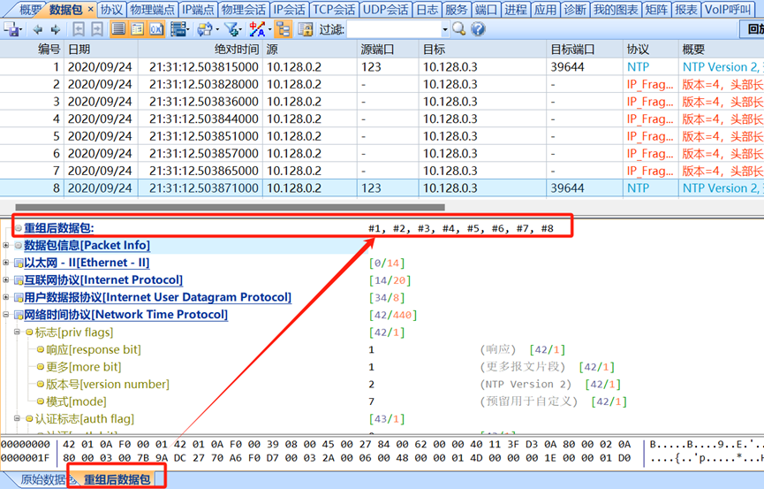Collapse the 网络时间协议 Network Time Protocol node
This screenshot has width=764, height=489.
(x=6, y=315)
